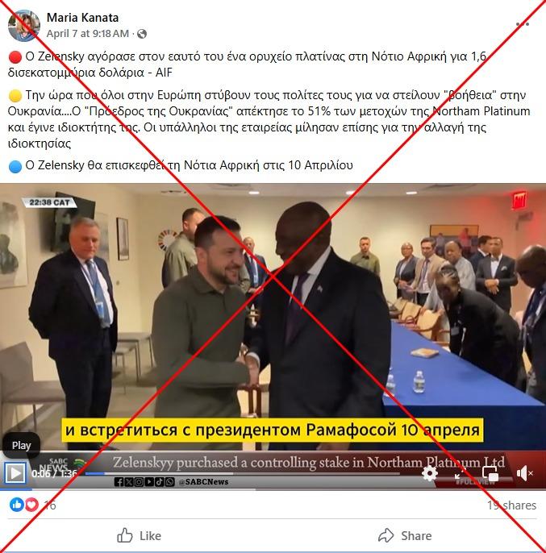This screenshot has width=546, height=553.
Task: Show who reacted via the 16 count
Action: point(50,505)
